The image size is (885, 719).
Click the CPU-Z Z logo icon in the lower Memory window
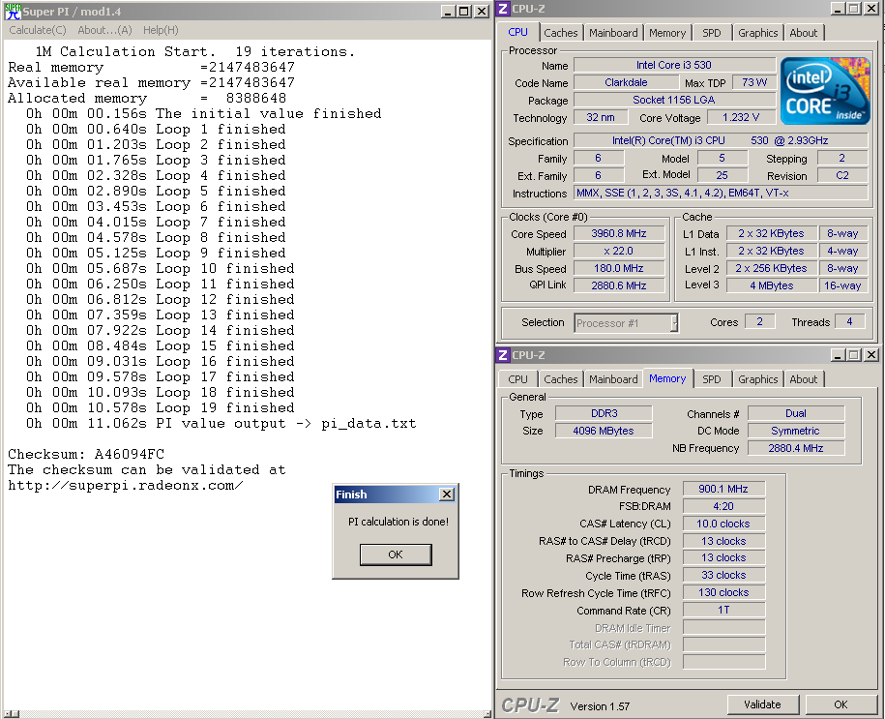pyautogui.click(x=503, y=355)
